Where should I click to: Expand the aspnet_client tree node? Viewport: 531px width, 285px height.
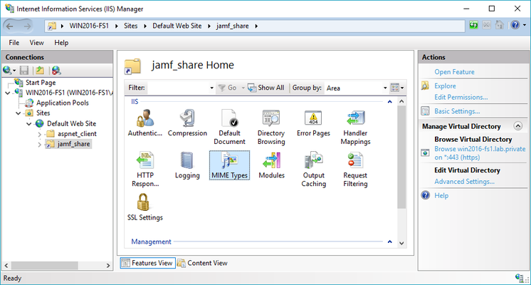pyautogui.click(x=40, y=134)
